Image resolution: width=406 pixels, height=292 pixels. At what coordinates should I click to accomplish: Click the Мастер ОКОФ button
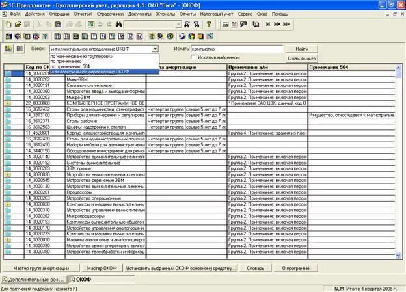(101, 268)
